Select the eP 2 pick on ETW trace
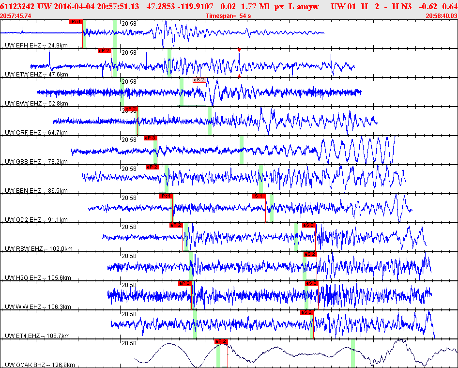Image resolution: width=458 pixels, height=368 pixels. [x=104, y=51]
